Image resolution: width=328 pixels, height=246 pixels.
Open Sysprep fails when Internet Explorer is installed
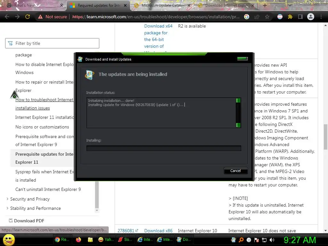pyautogui.click(x=44, y=176)
